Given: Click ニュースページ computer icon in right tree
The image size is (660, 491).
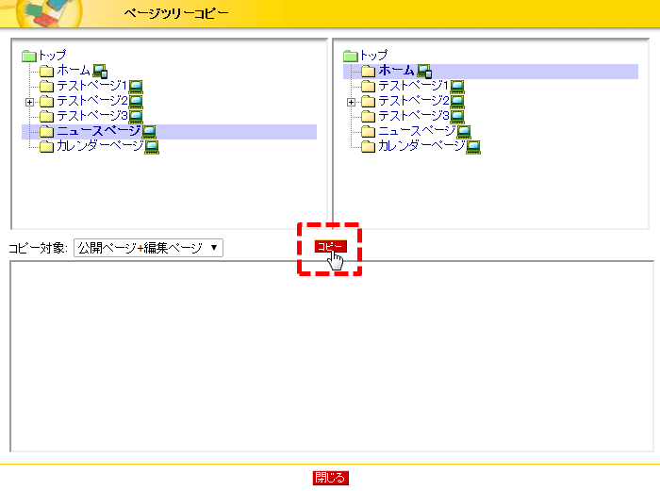Looking at the screenshot, I should [464, 132].
